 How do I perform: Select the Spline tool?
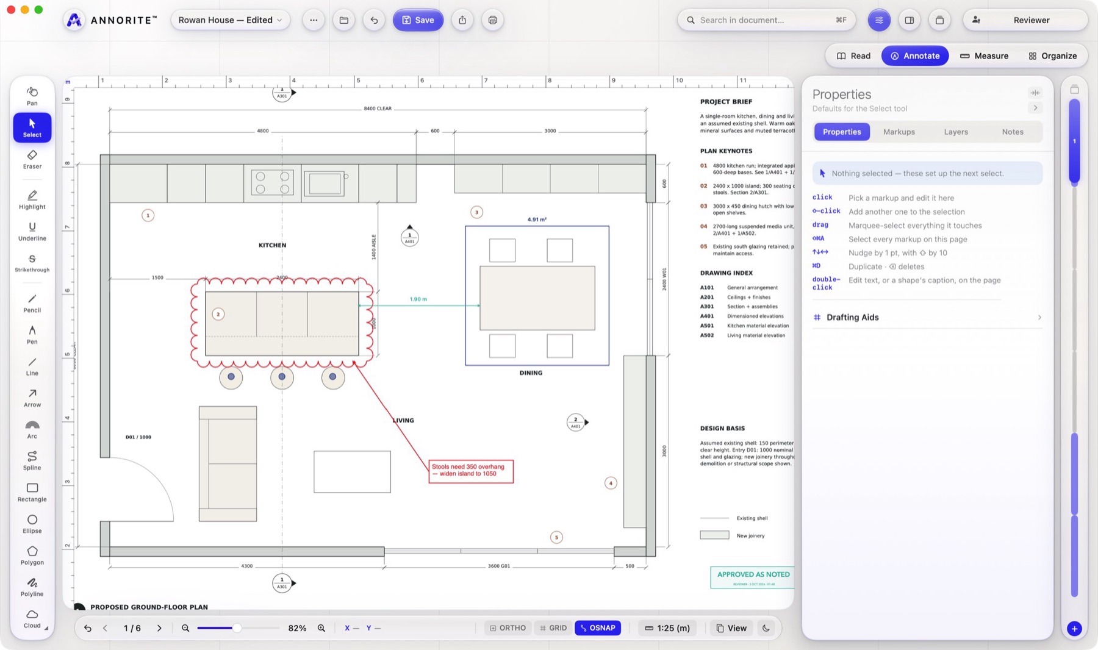[x=32, y=461]
